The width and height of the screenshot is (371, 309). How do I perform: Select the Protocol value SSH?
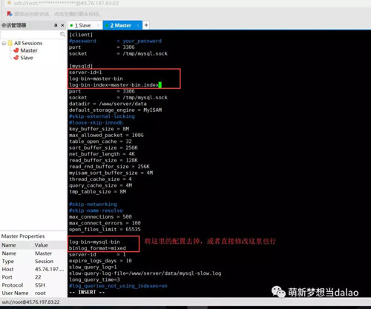pyautogui.click(x=40, y=285)
